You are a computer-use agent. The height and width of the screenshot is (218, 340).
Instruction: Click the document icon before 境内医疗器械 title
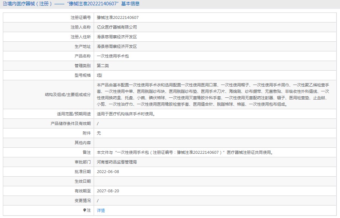[x=5, y=4]
